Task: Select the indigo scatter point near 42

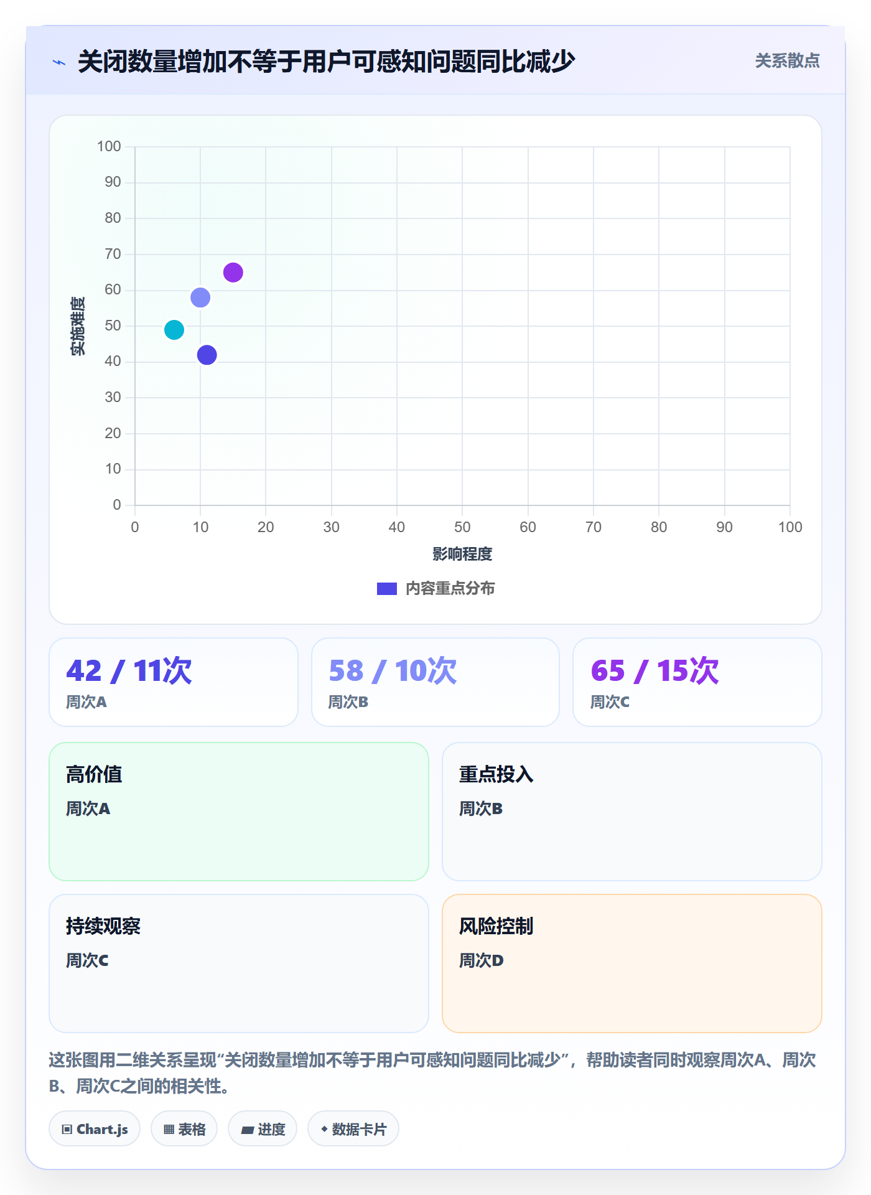Action: [x=207, y=355]
